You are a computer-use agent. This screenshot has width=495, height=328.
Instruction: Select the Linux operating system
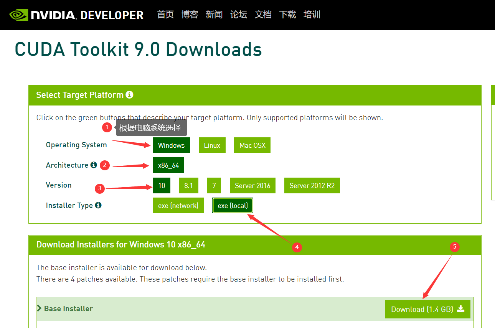(212, 145)
